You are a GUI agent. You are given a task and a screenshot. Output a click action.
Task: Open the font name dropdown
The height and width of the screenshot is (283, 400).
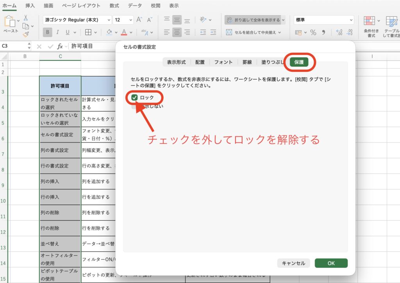click(108, 20)
